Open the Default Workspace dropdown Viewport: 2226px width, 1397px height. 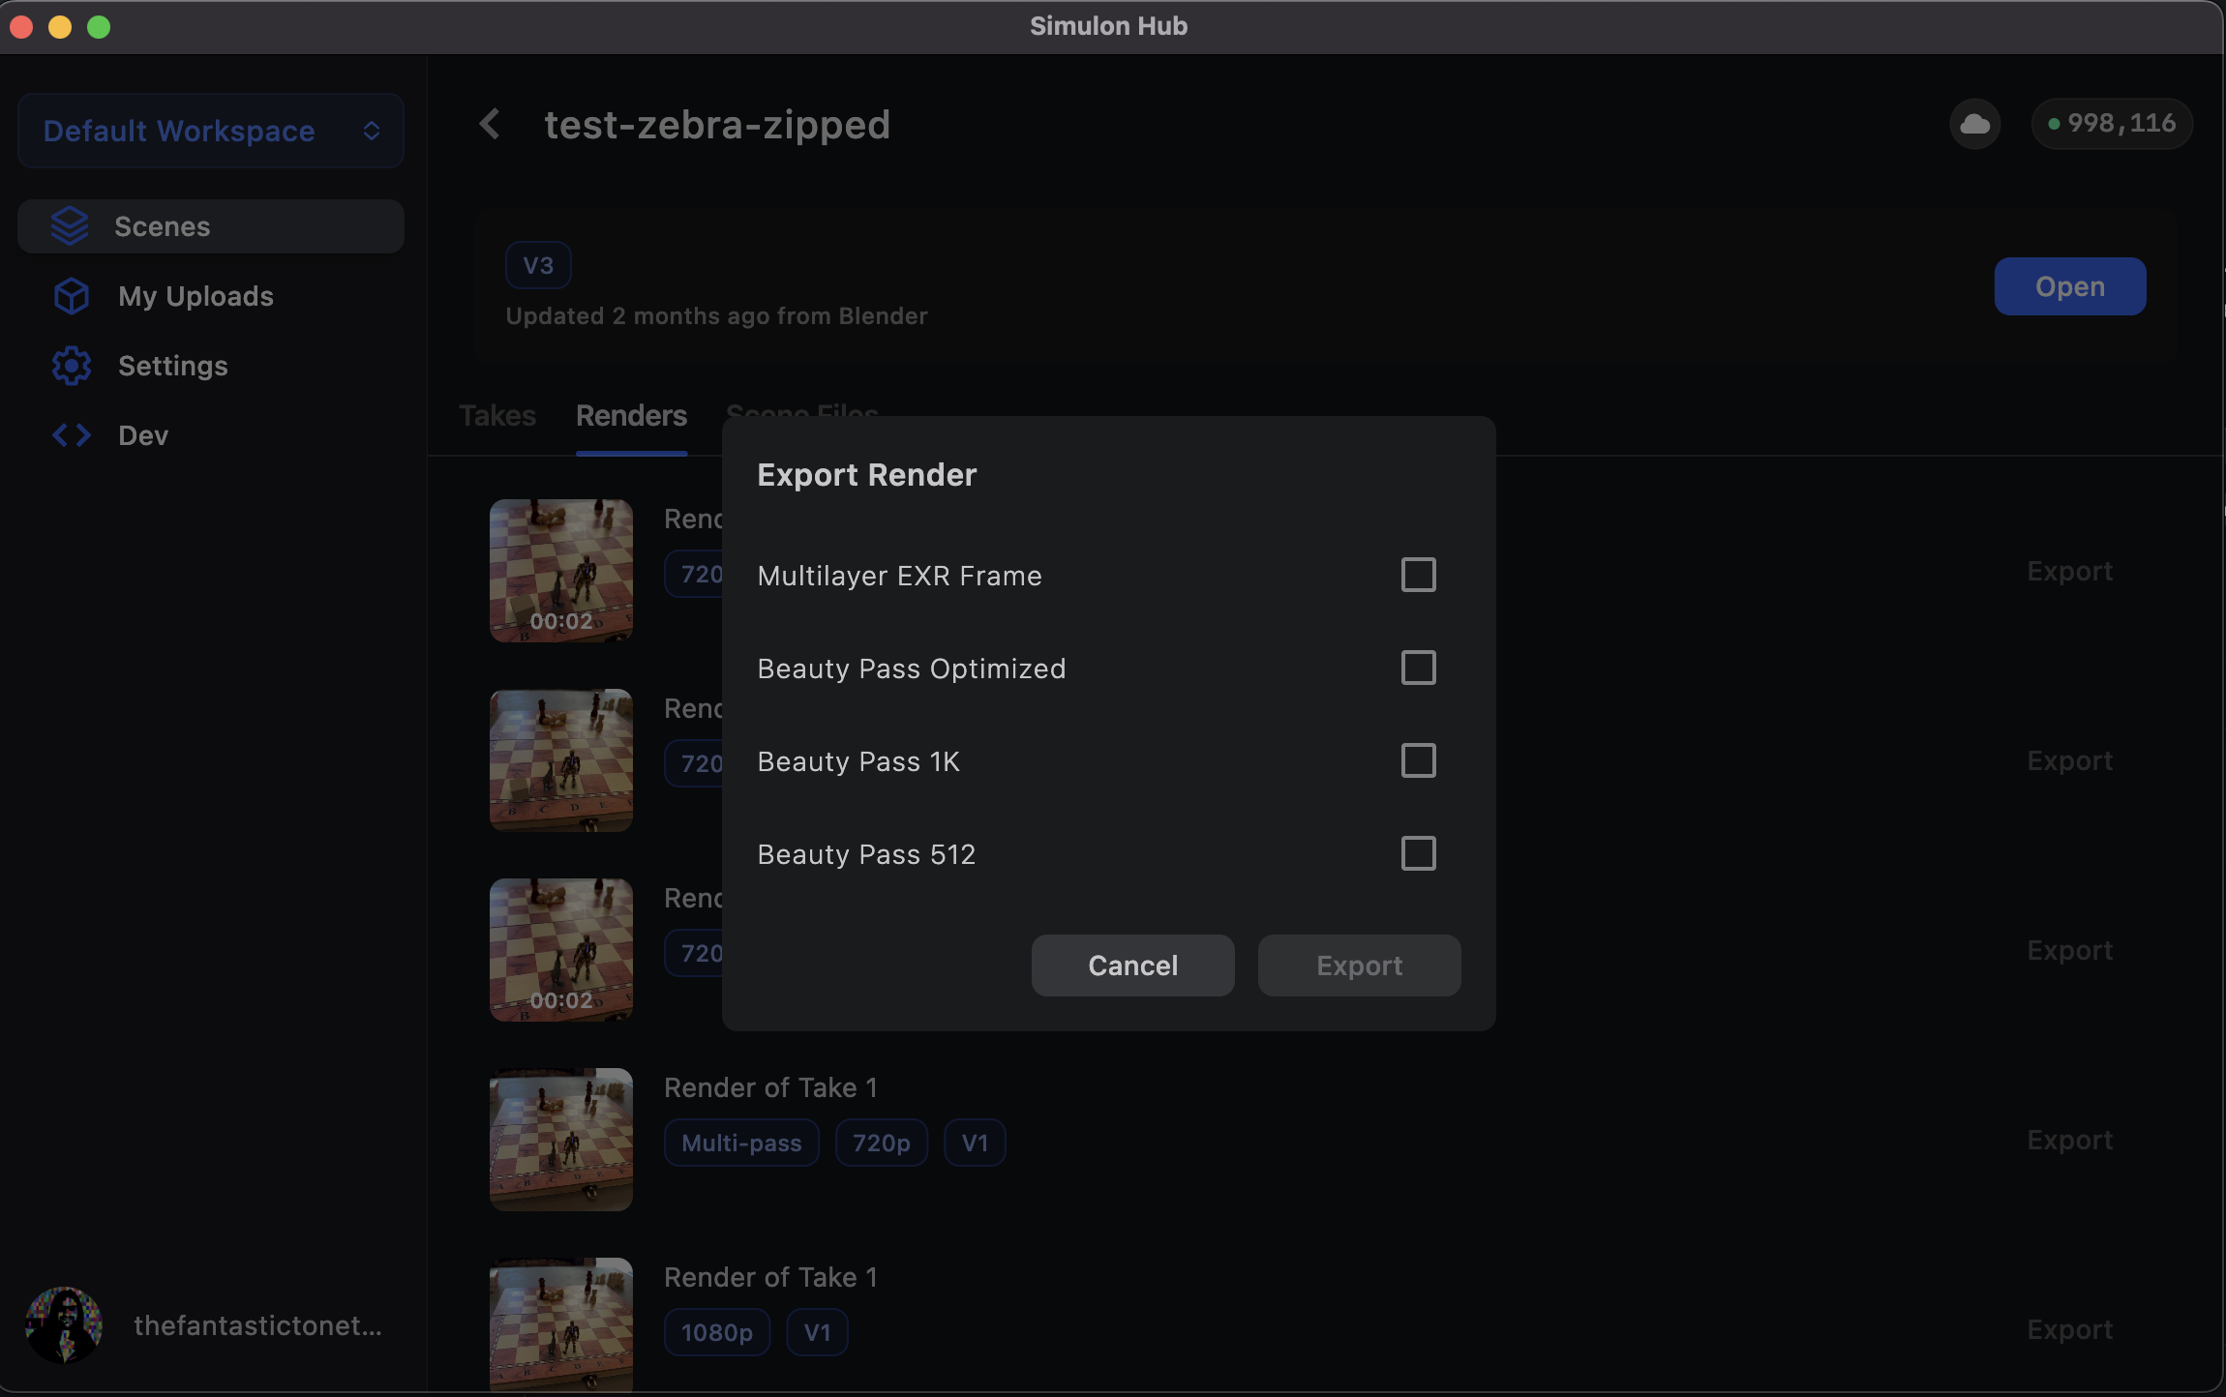pos(211,131)
